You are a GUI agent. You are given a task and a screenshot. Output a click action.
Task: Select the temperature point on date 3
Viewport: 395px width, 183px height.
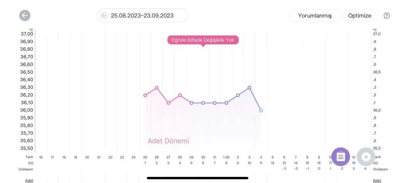coord(250,88)
